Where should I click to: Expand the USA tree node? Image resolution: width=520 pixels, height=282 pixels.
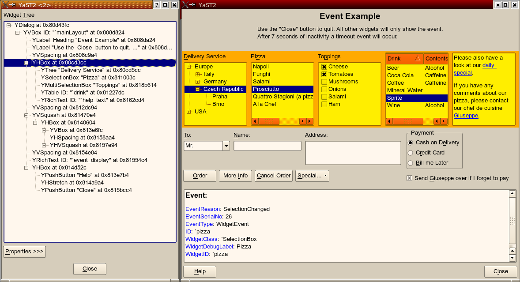tap(189, 112)
